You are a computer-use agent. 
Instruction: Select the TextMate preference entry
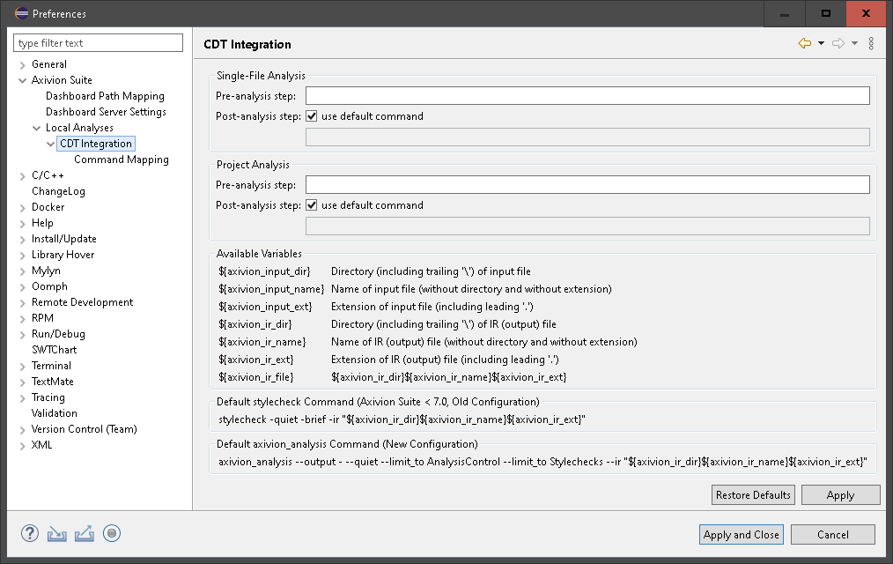click(52, 382)
